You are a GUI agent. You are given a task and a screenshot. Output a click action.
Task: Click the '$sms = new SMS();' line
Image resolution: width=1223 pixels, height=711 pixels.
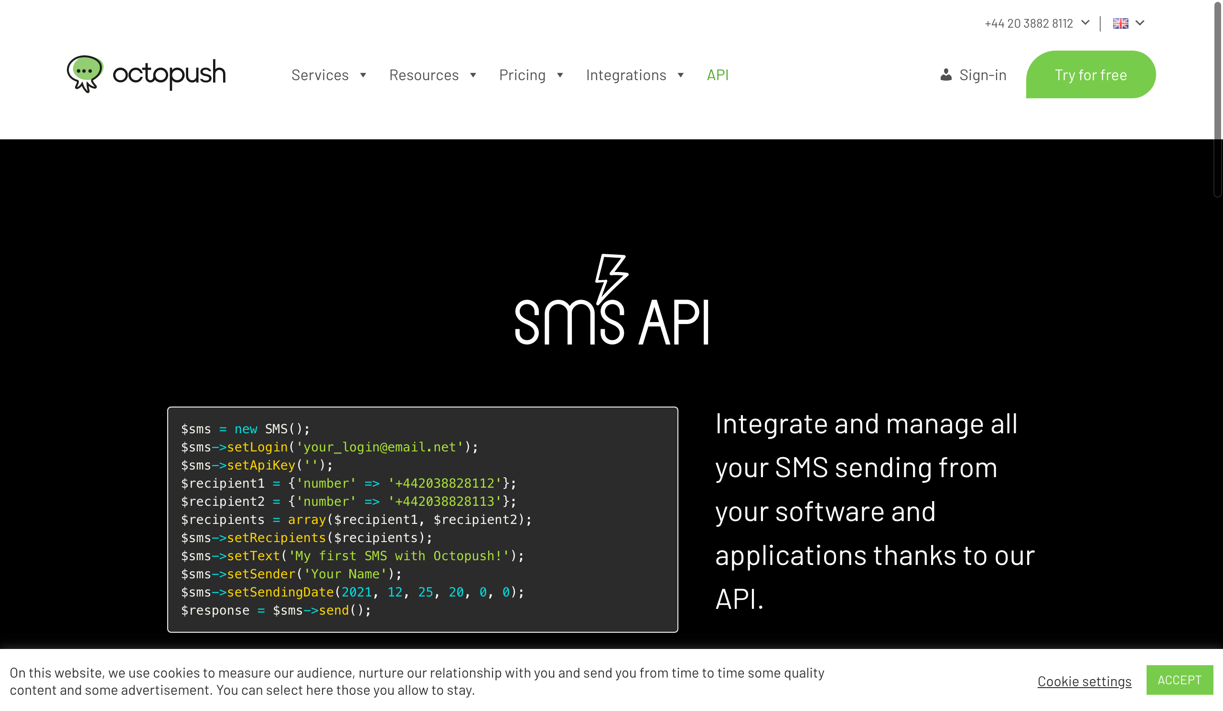[245, 429]
